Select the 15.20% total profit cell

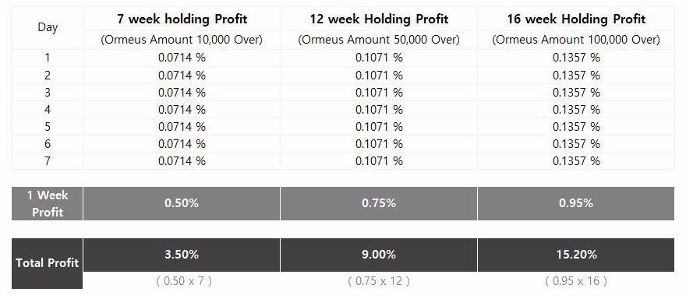click(x=576, y=255)
